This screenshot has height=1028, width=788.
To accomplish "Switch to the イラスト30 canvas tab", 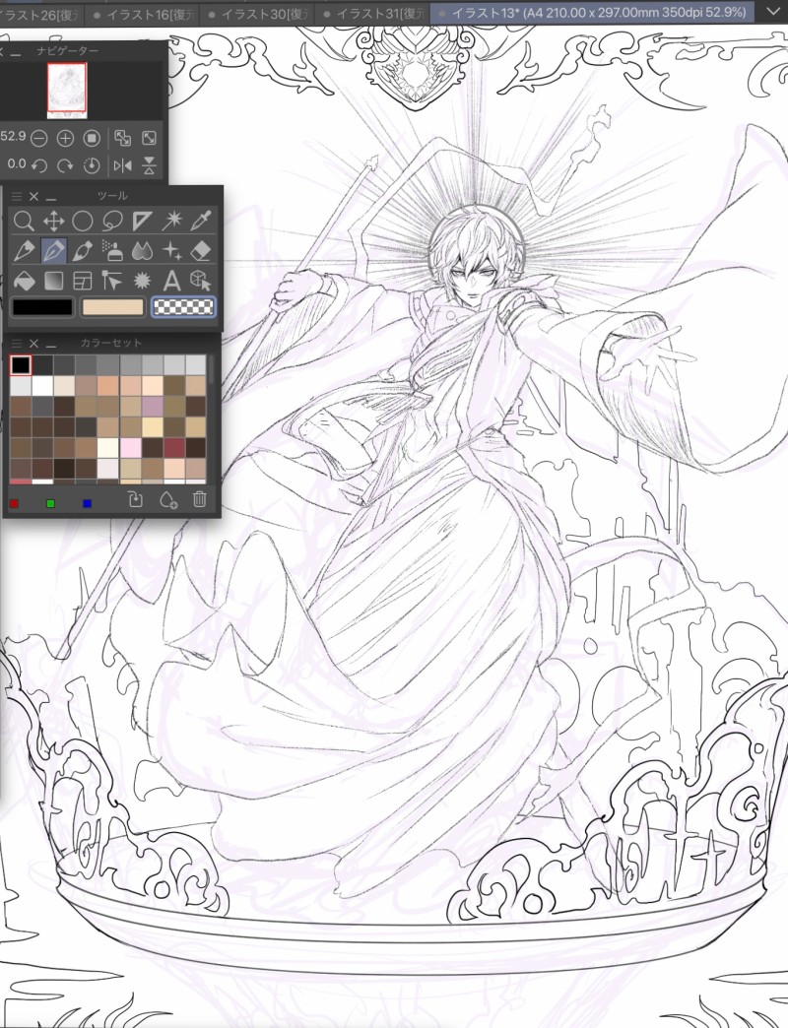I will [x=258, y=14].
